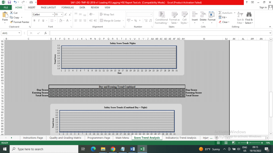Screen dimensions: 273x153
Task: Click the Insert Function fx button
Action: [45, 33]
